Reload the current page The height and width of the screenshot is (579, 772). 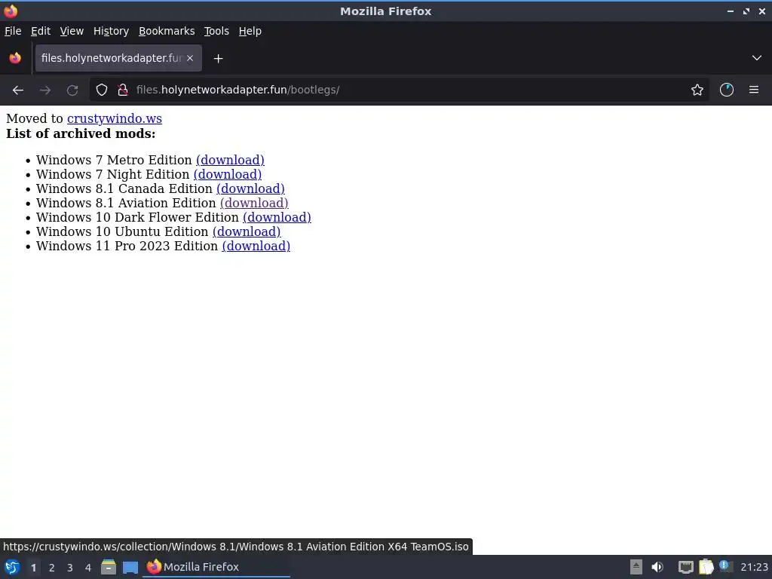click(72, 90)
